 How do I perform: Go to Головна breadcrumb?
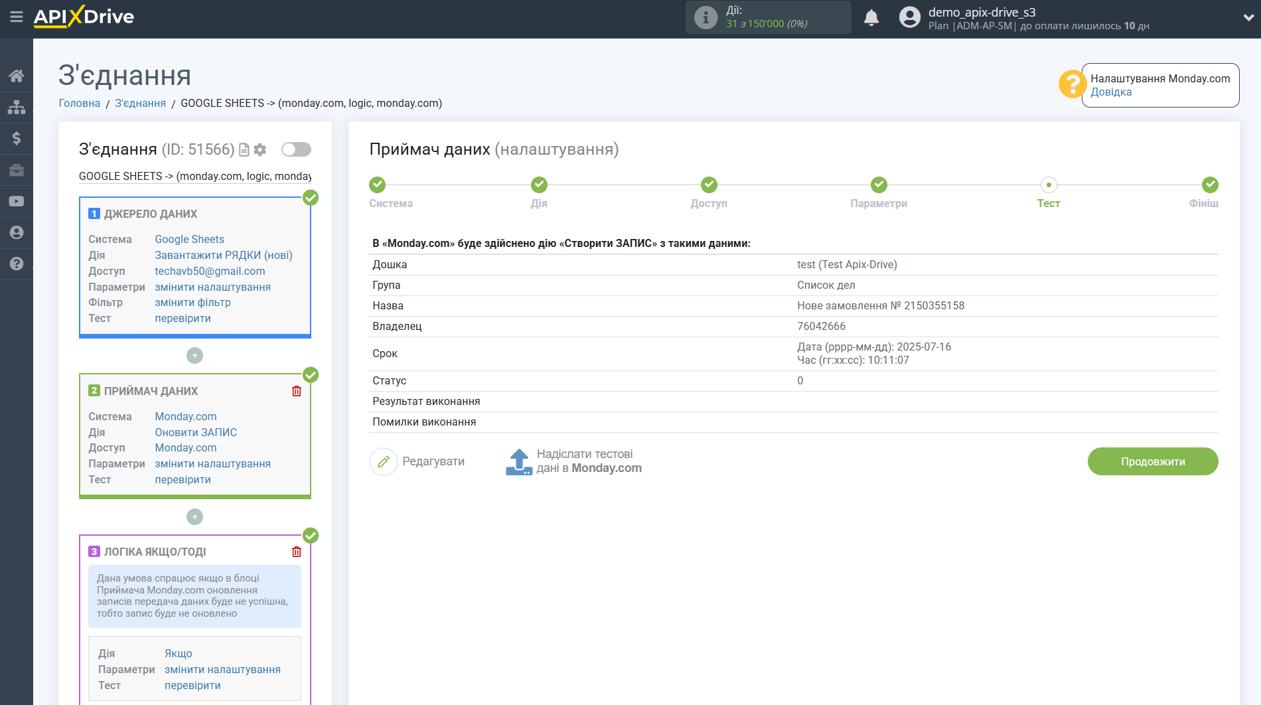click(80, 103)
